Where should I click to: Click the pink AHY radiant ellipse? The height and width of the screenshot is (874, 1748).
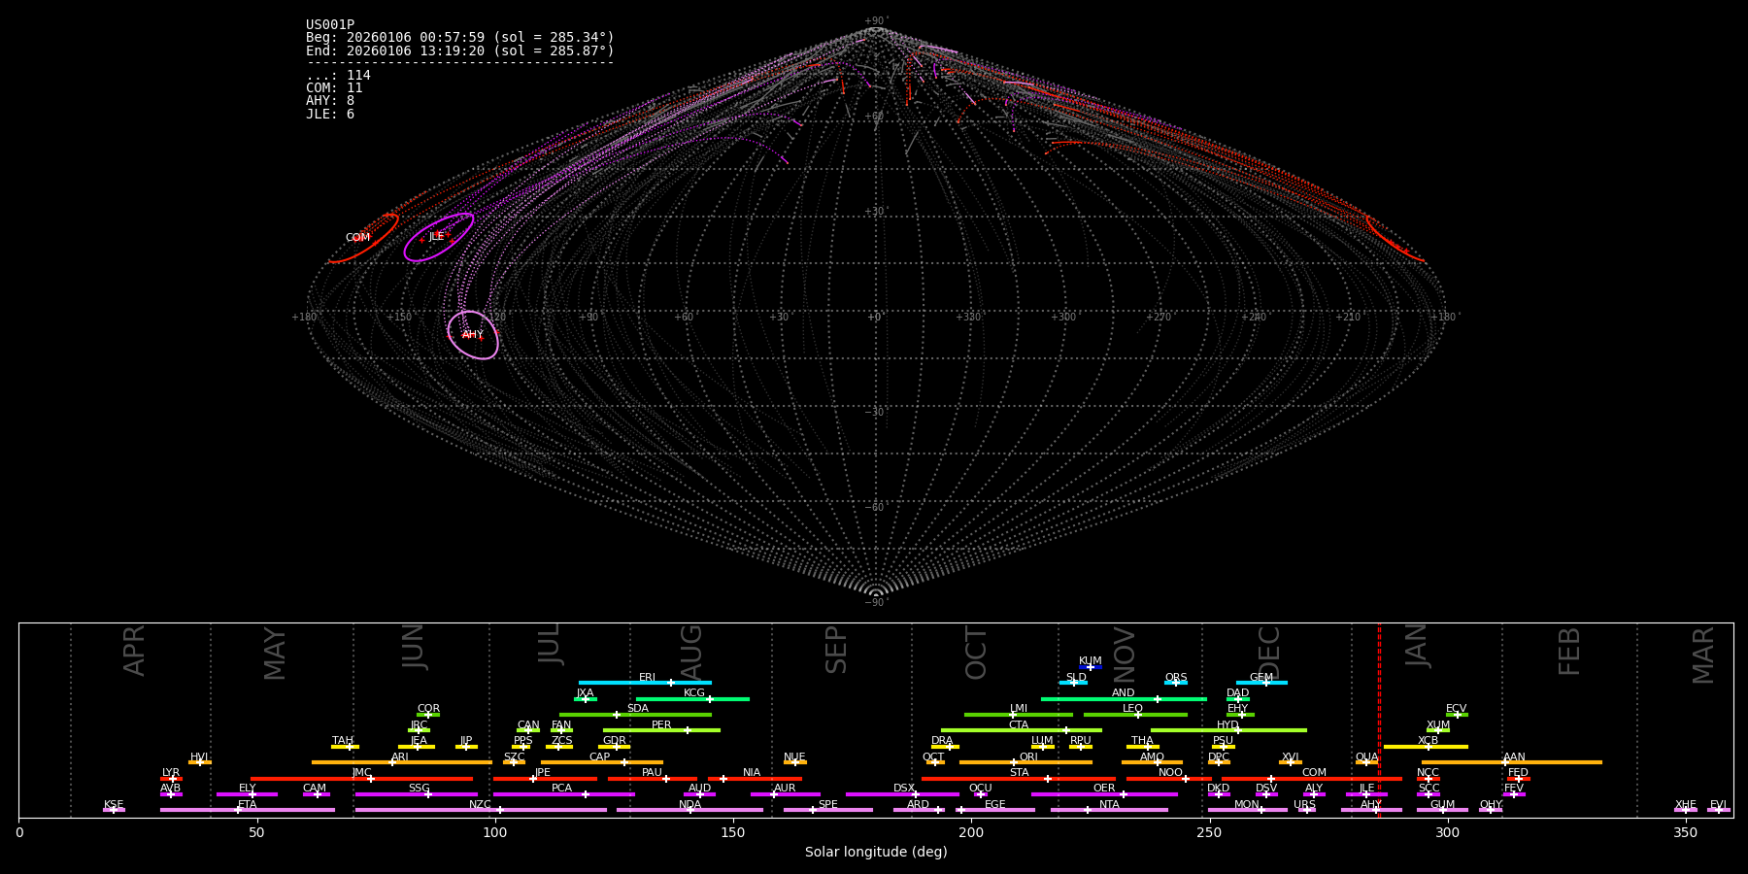coord(473,335)
